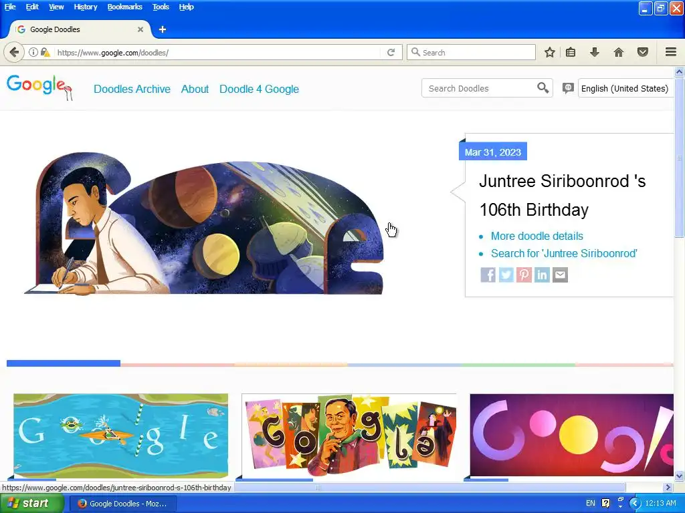Open the About link
The height and width of the screenshot is (513, 685).
point(195,89)
